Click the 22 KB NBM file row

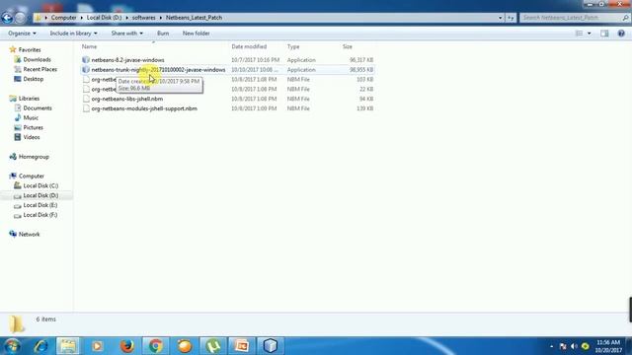click(x=228, y=89)
